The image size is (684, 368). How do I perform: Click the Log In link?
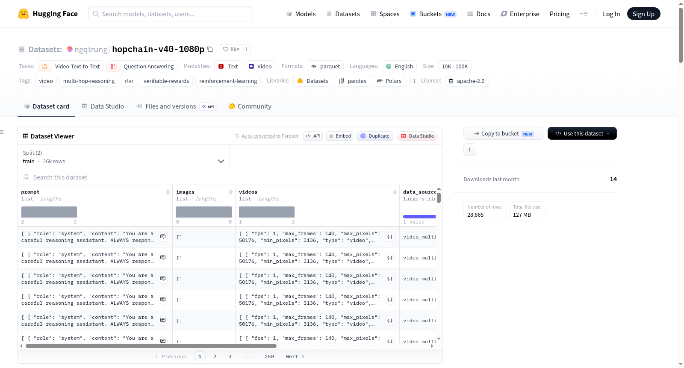point(611,14)
